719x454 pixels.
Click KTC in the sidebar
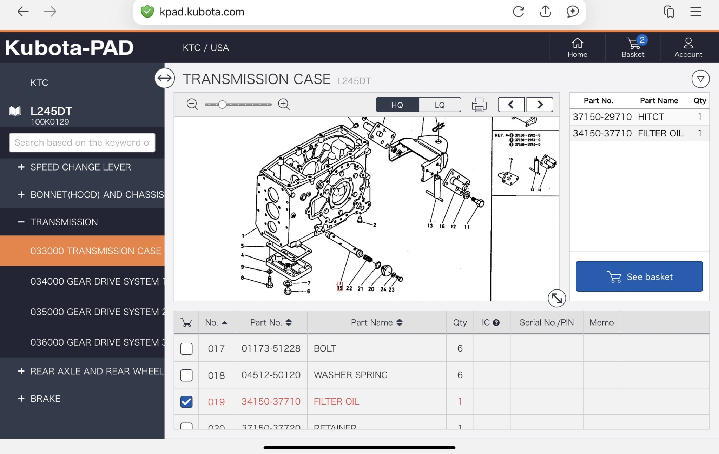tap(39, 83)
